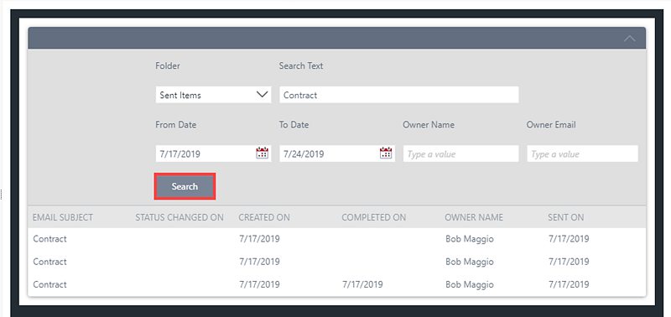Sort by the COMPLETED ON column header

(x=373, y=217)
